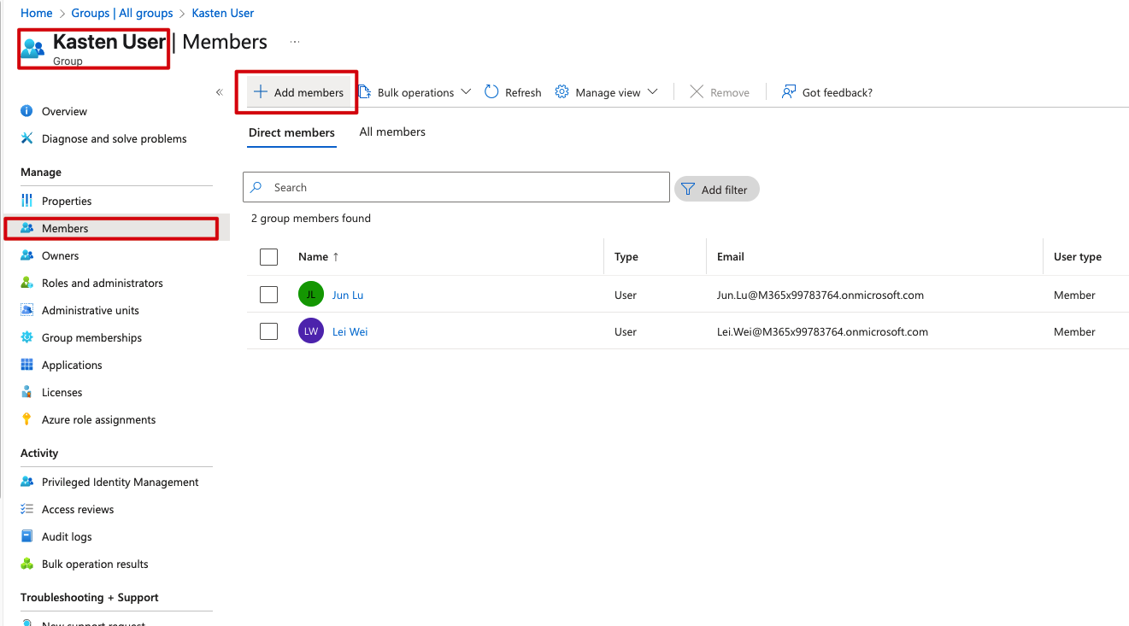Click the Owners people icon

26,255
